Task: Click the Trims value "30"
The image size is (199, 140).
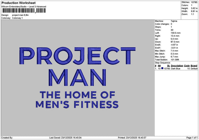Action: point(172,30)
